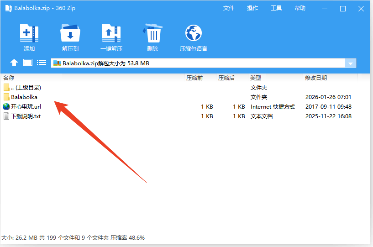Click the 下载说明.txt document icon
This screenshot has height=247, width=373.
click(7, 116)
